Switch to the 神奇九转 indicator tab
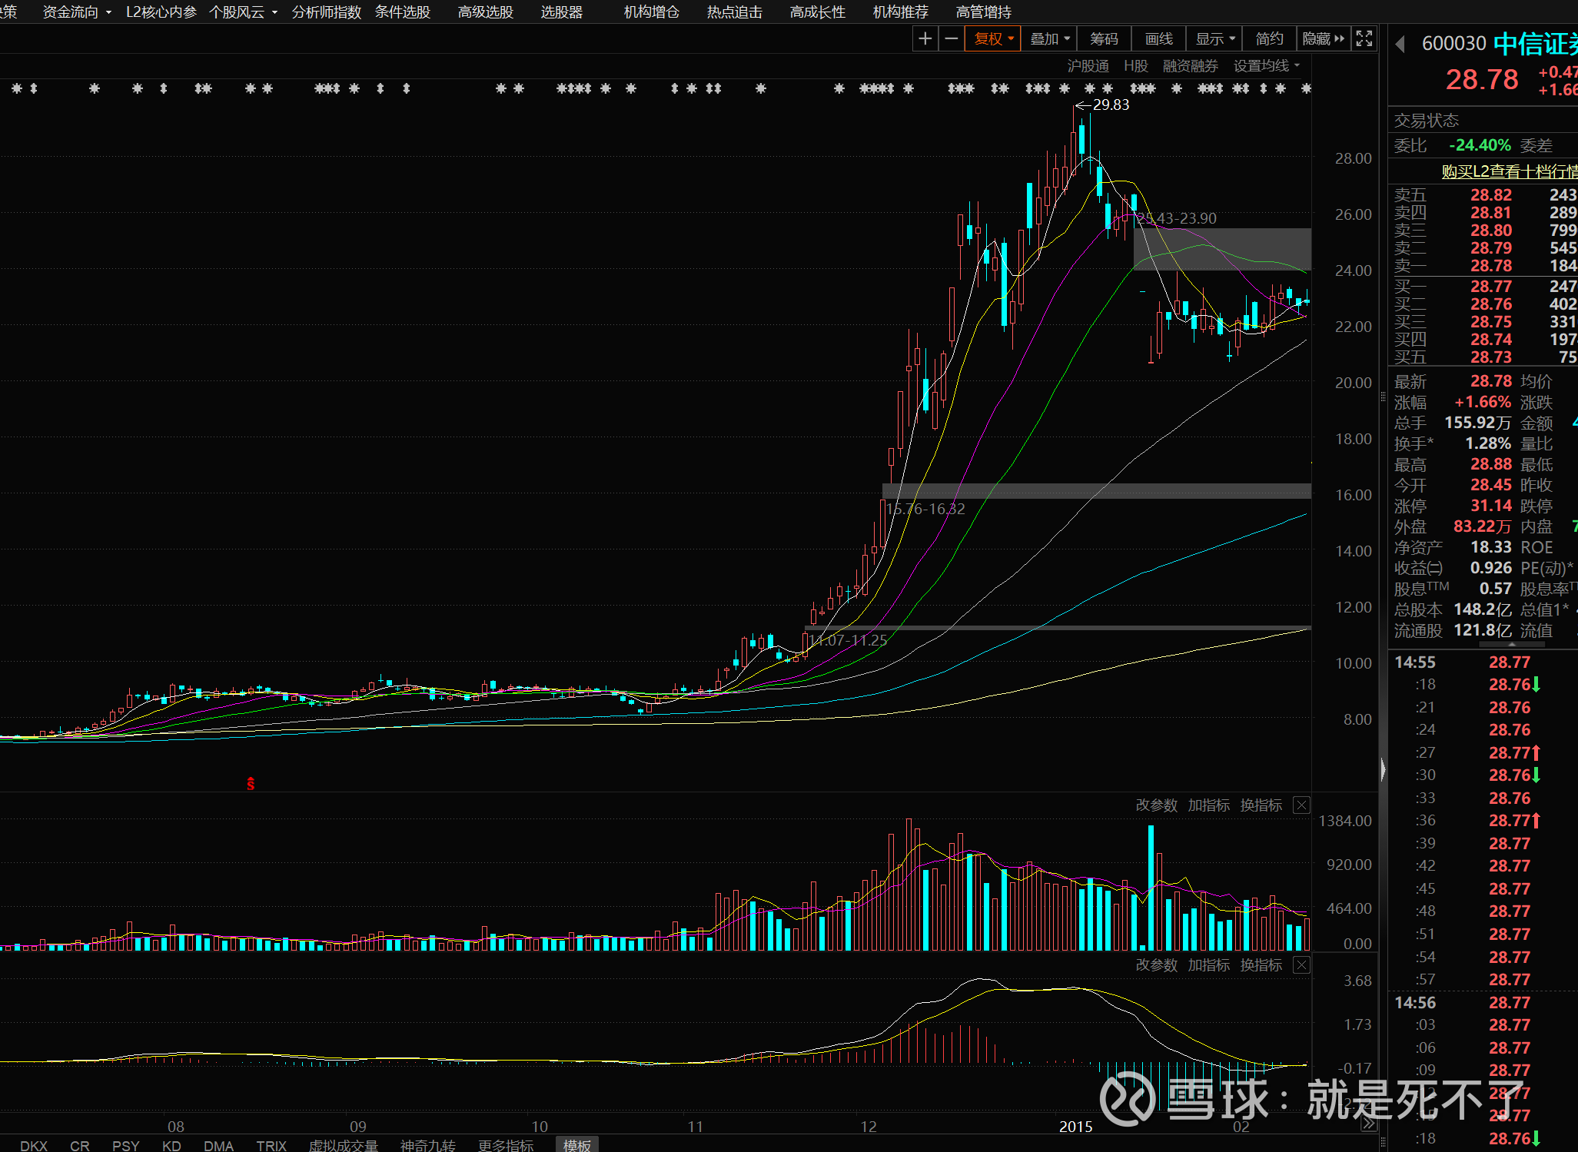 [427, 1145]
